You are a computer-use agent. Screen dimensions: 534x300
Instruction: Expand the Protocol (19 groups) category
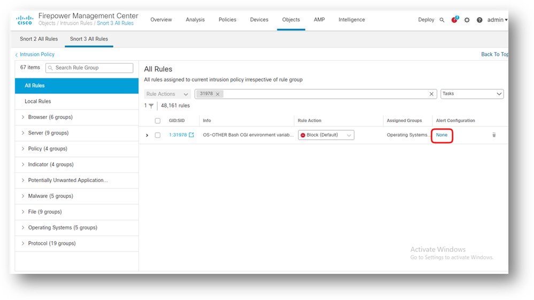coord(23,243)
